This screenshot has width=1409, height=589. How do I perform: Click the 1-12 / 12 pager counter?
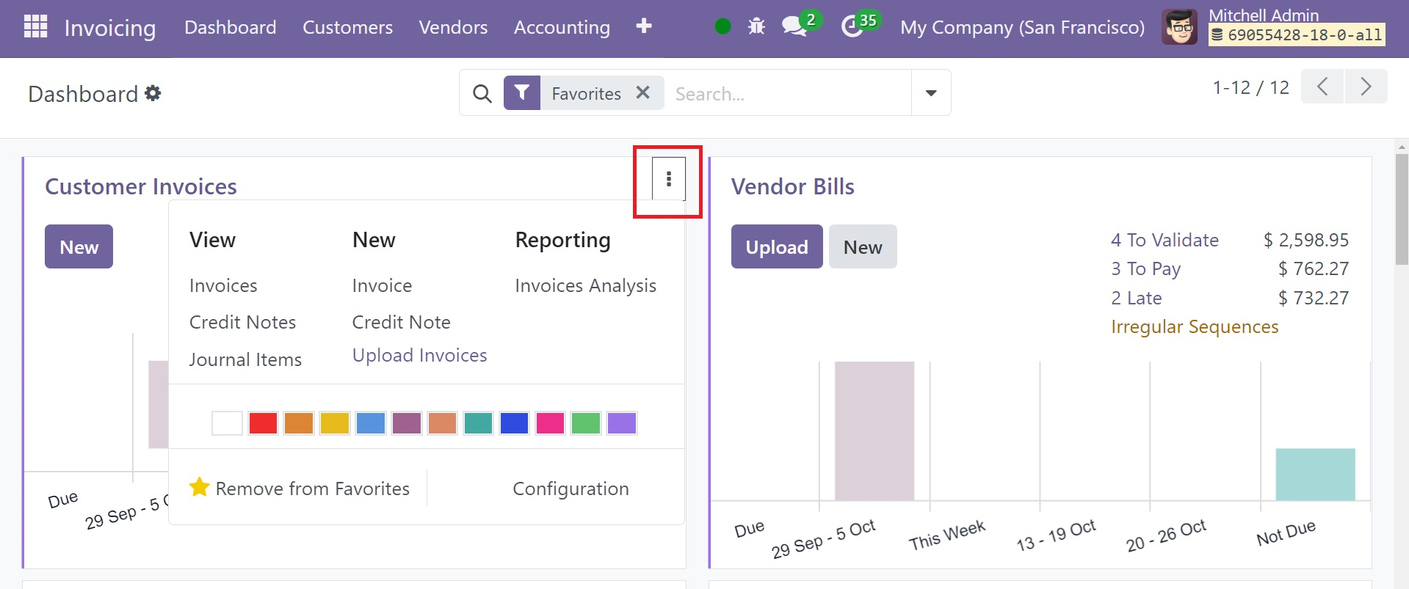pos(1250,87)
